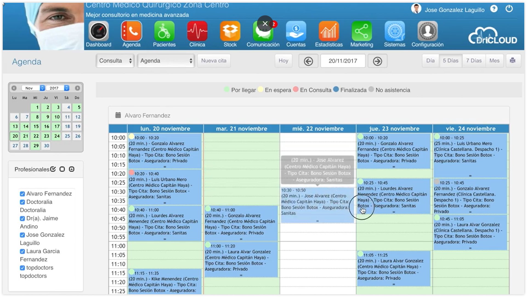Screen dimensions: 527x297
Task: Open the Consulta dropdown
Action: tap(115, 61)
